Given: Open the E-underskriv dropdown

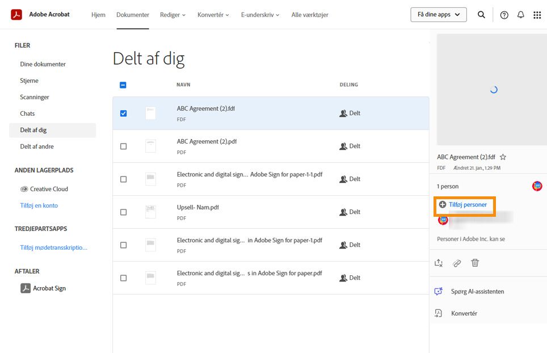Looking at the screenshot, I should coord(260,15).
